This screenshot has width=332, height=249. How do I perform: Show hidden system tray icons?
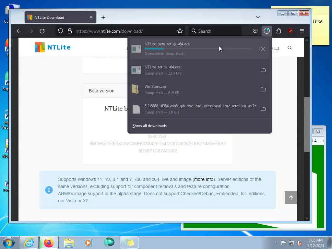pyautogui.click(x=276, y=243)
